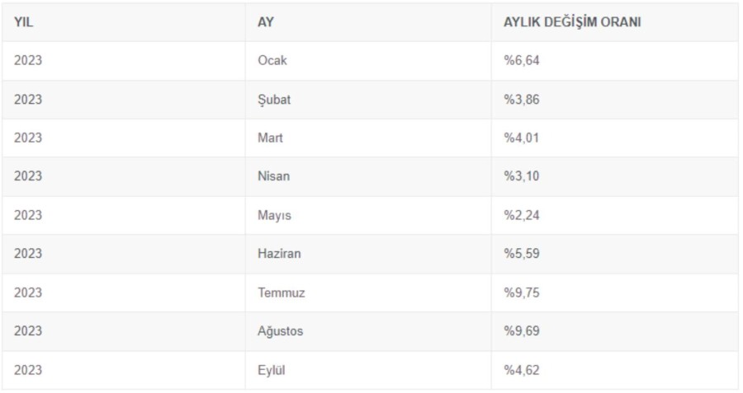Click the Eylül month cell
Screen dimensions: 743x393
coord(272,370)
